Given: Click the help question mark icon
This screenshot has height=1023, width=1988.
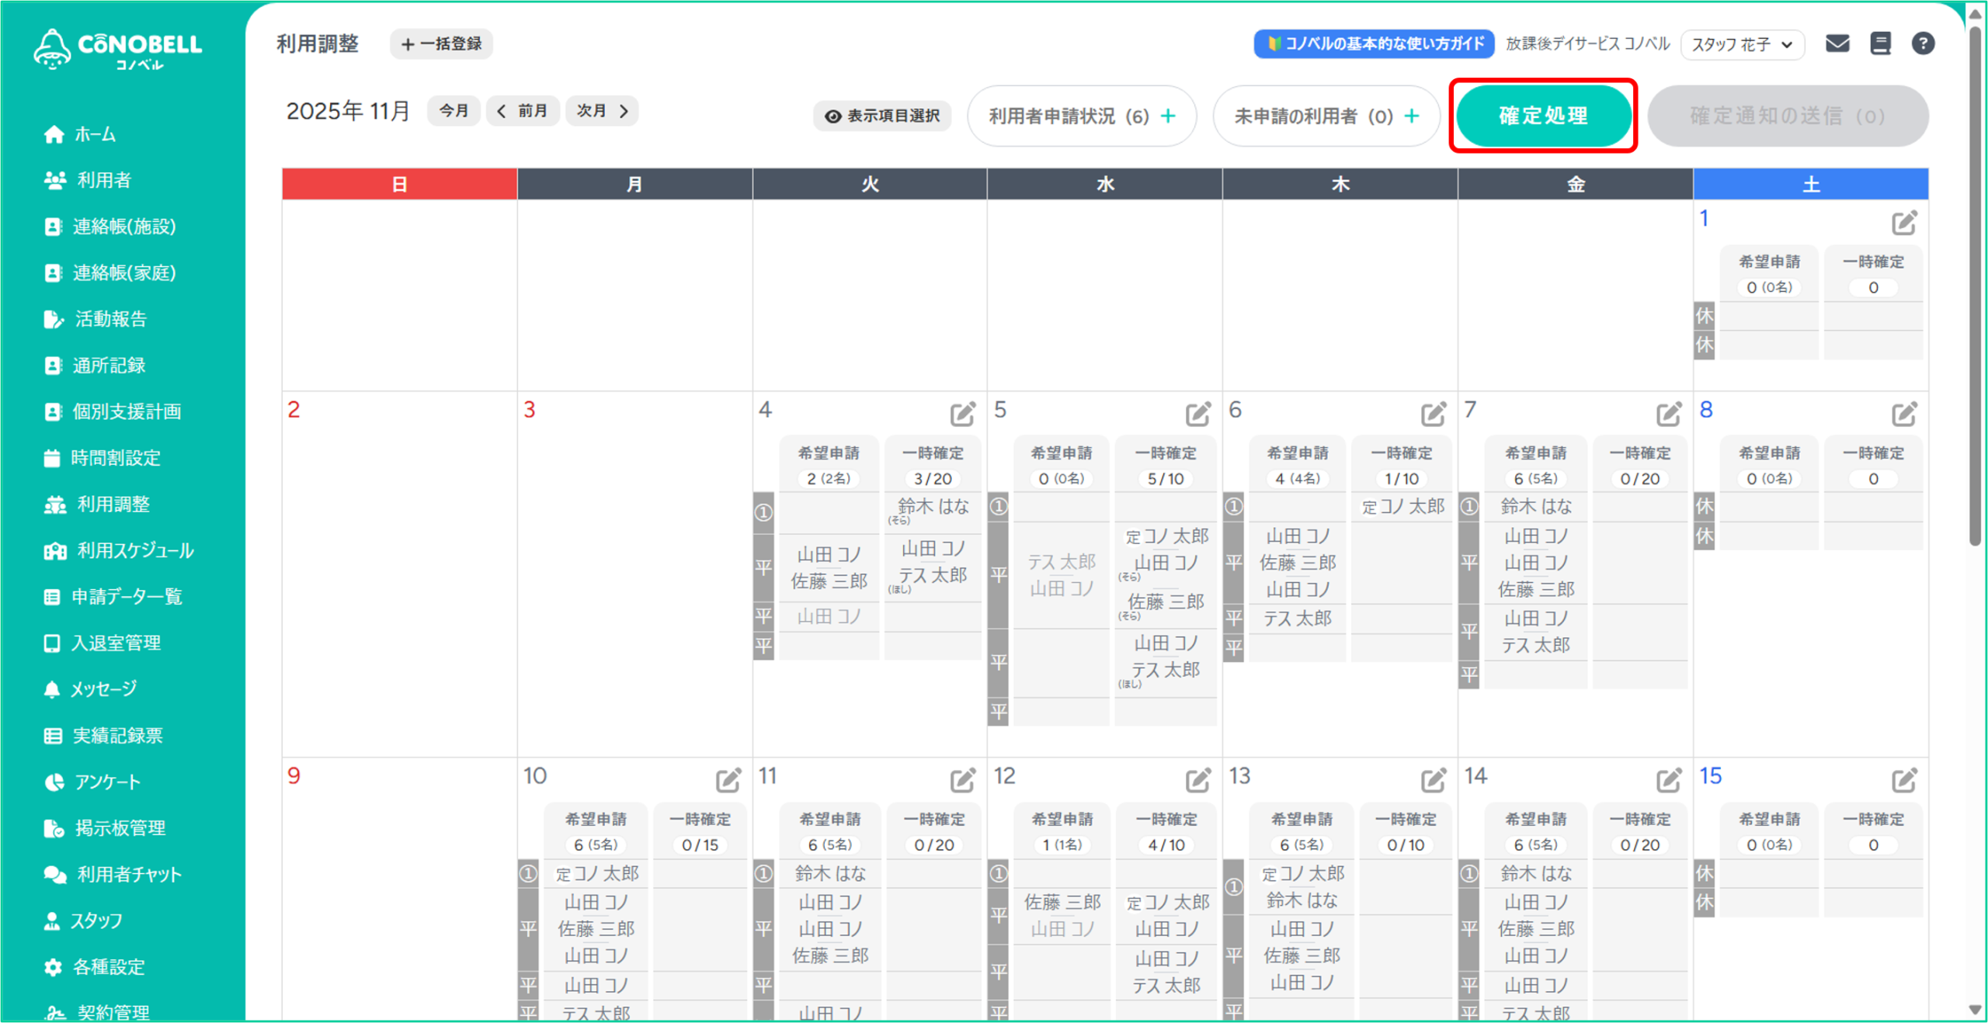Looking at the screenshot, I should pos(1923,43).
